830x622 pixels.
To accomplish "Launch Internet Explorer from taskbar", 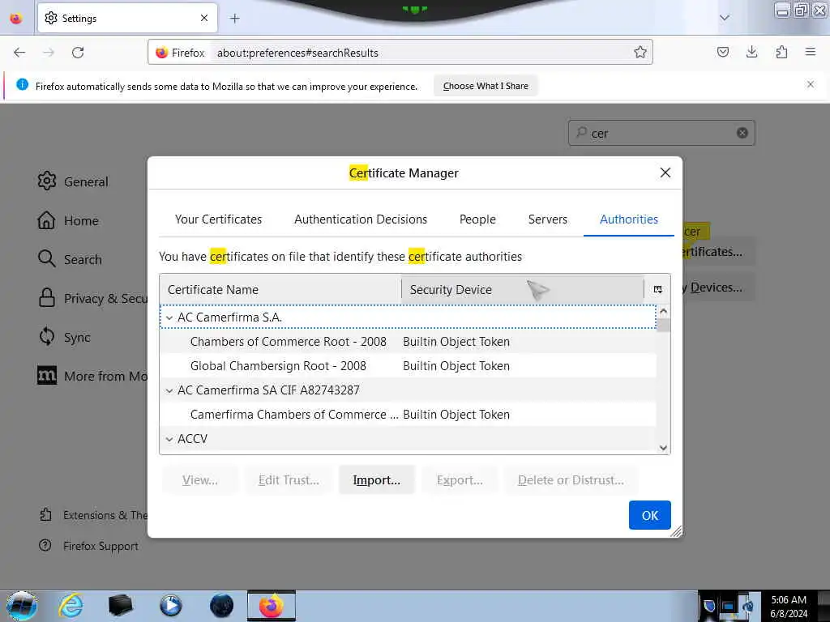I will pos(71,606).
